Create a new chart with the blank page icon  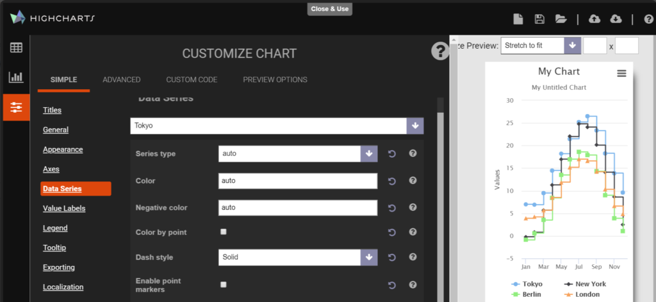click(x=518, y=19)
